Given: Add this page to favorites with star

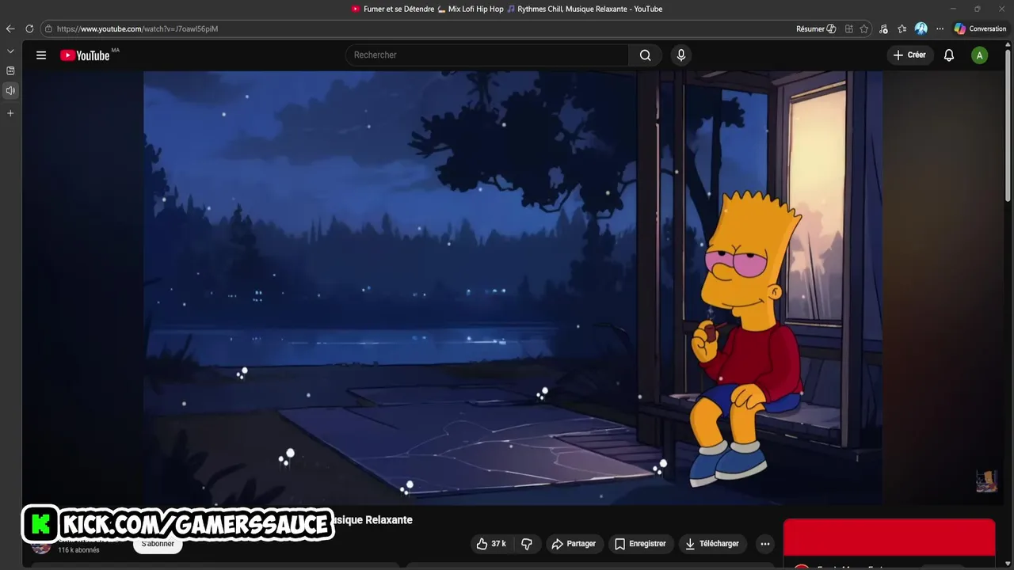Looking at the screenshot, I should click(x=864, y=28).
